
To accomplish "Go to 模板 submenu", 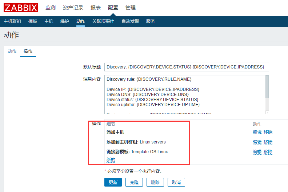I will [x=33, y=21].
